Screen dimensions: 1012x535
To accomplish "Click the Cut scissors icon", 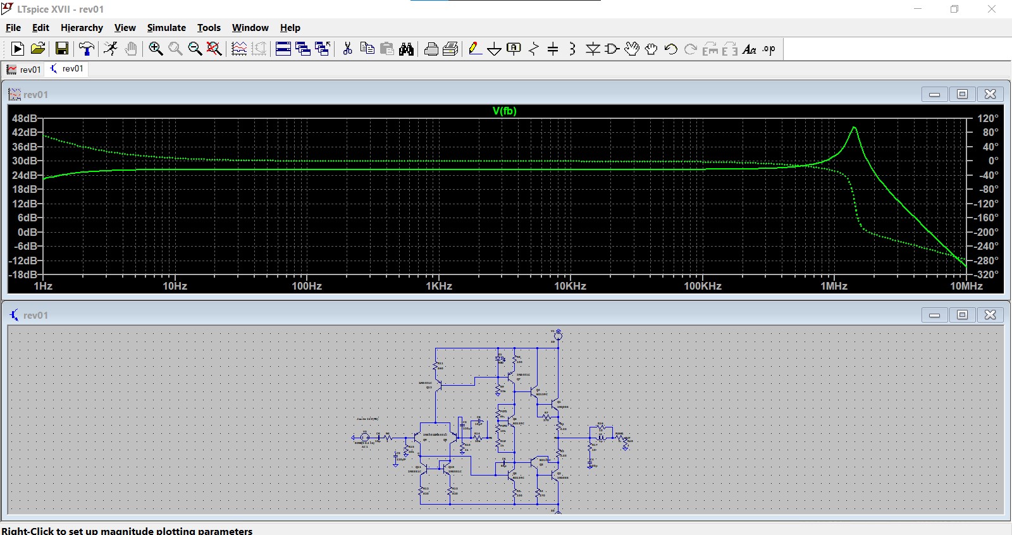I will tap(347, 49).
